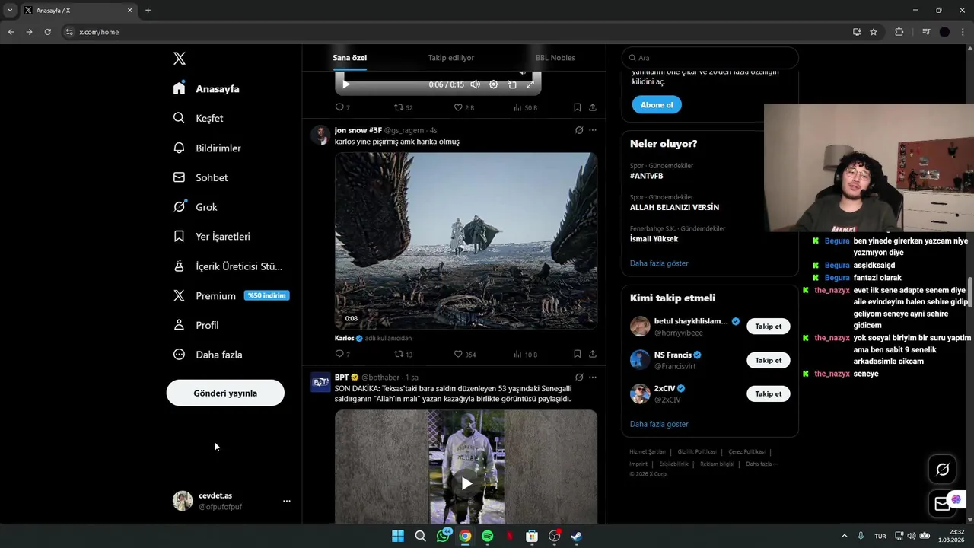The height and width of the screenshot is (548, 974).
Task: Open Spotify from the taskbar
Action: click(487, 537)
